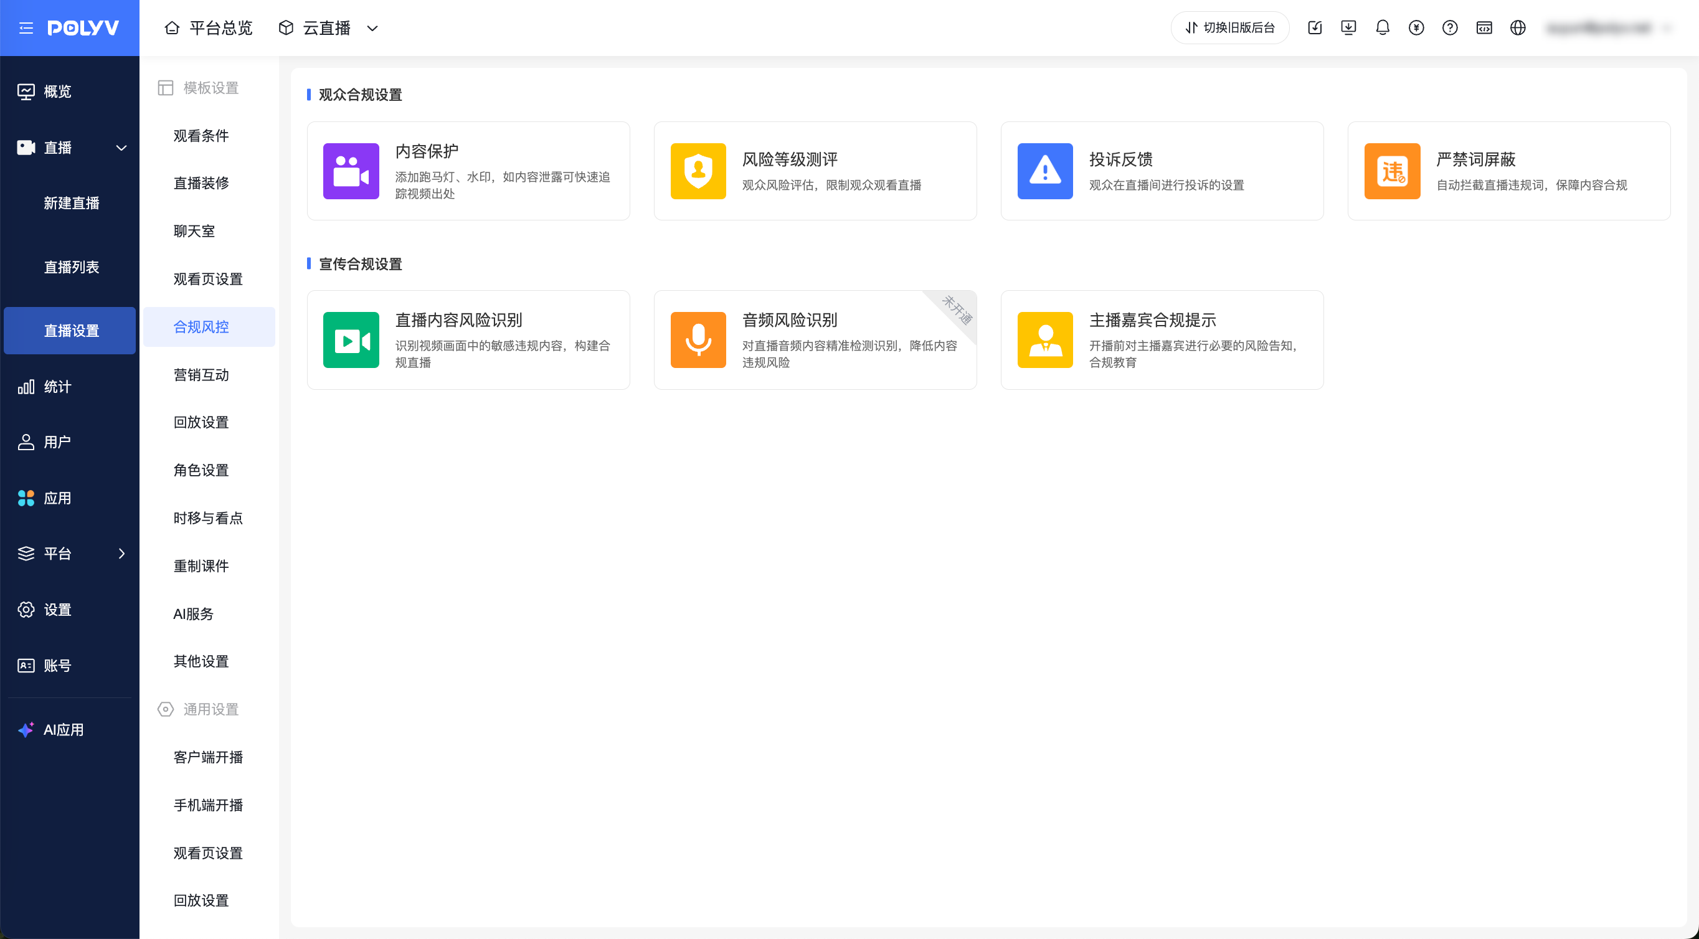The image size is (1699, 939).
Task: Open the yellow 风险等级测评 shield icon
Action: click(x=698, y=171)
